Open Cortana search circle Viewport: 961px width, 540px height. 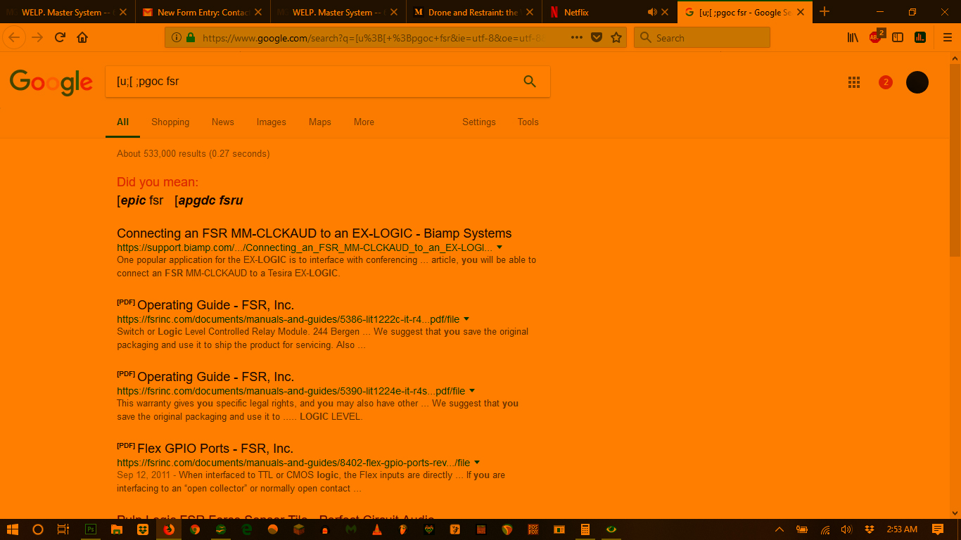38,529
